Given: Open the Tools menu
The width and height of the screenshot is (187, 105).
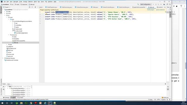Looking at the screenshot, I should (x=42, y=2).
